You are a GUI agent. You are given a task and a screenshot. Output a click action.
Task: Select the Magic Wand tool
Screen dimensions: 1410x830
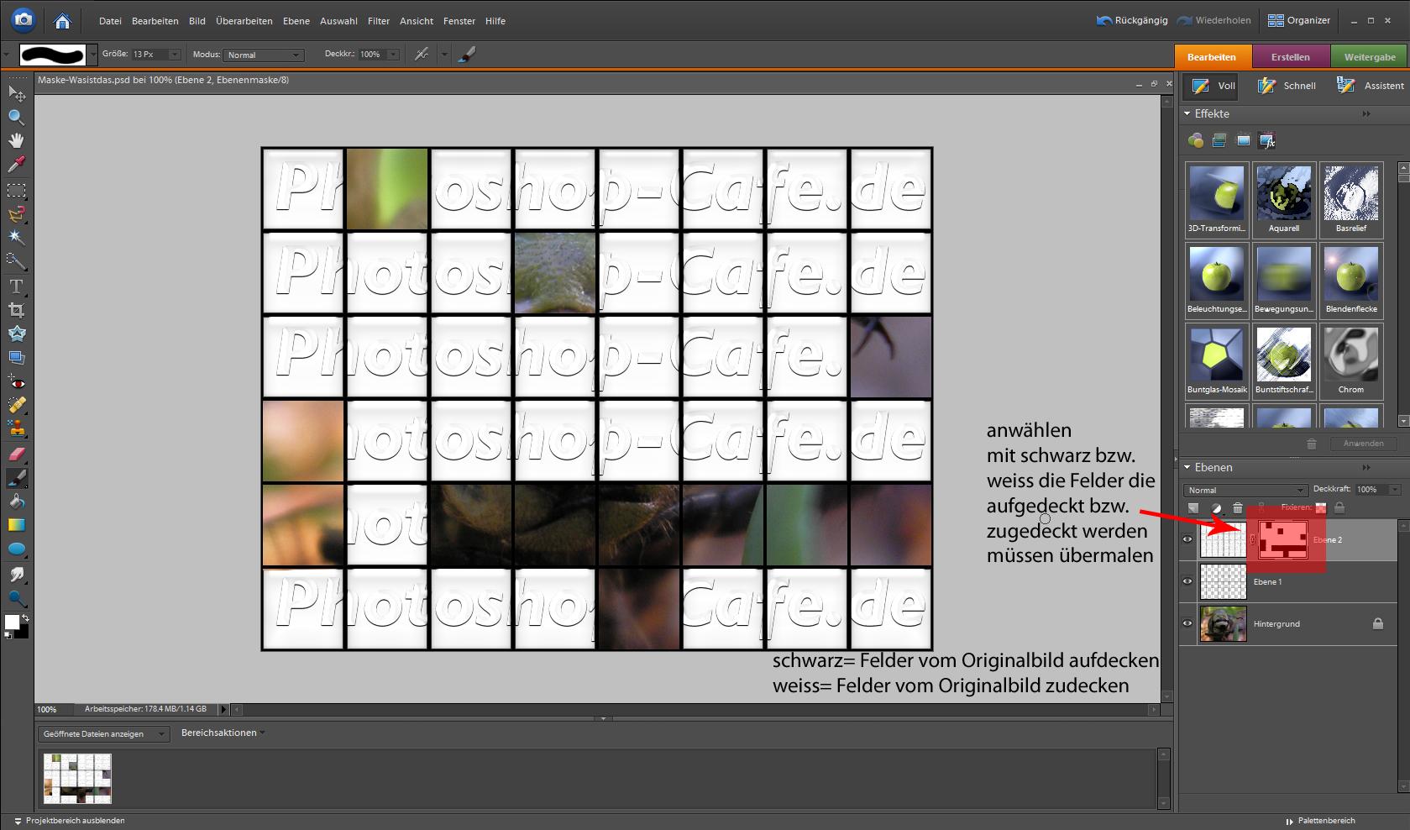pos(16,238)
